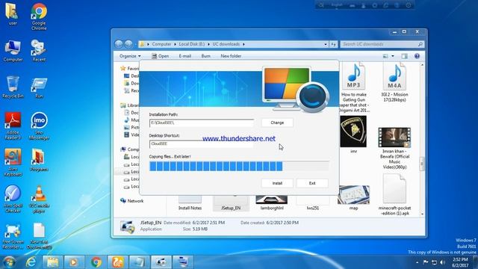Select the IGI 2 Mission M4A file
Screen dimensions: 478x269
pyautogui.click(x=394, y=82)
